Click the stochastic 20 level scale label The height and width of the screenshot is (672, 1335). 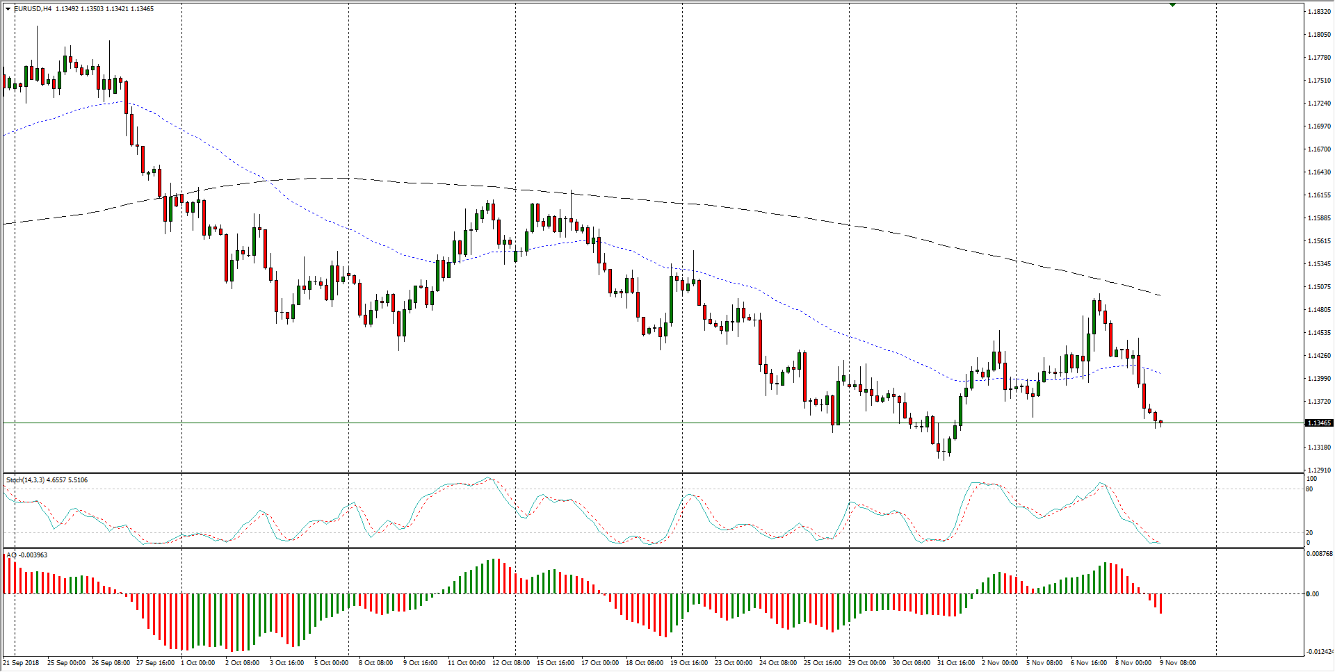click(x=1309, y=533)
